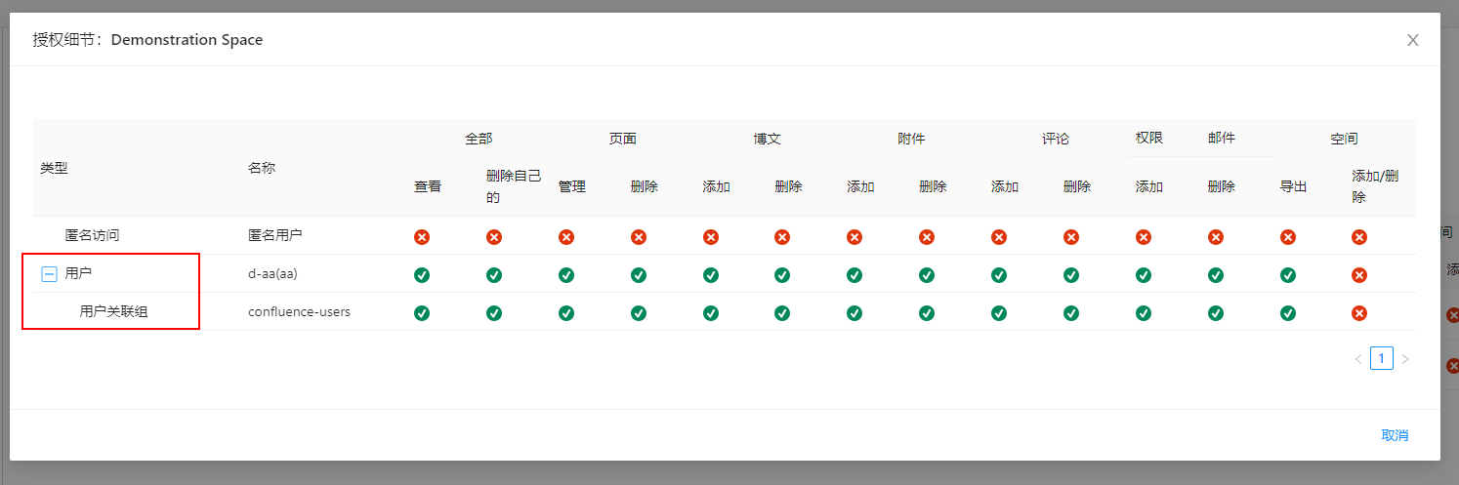Collapse the 用户 tree row
This screenshot has height=485, width=1459.
coord(49,274)
